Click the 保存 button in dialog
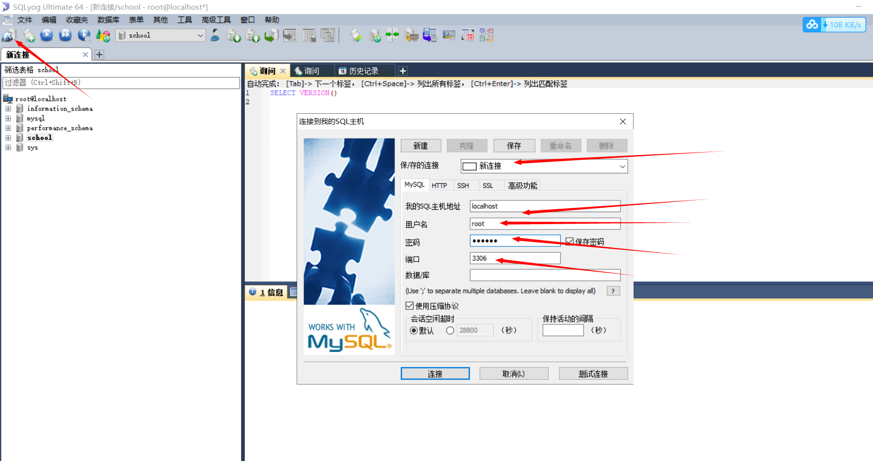The width and height of the screenshot is (873, 461). [x=514, y=146]
